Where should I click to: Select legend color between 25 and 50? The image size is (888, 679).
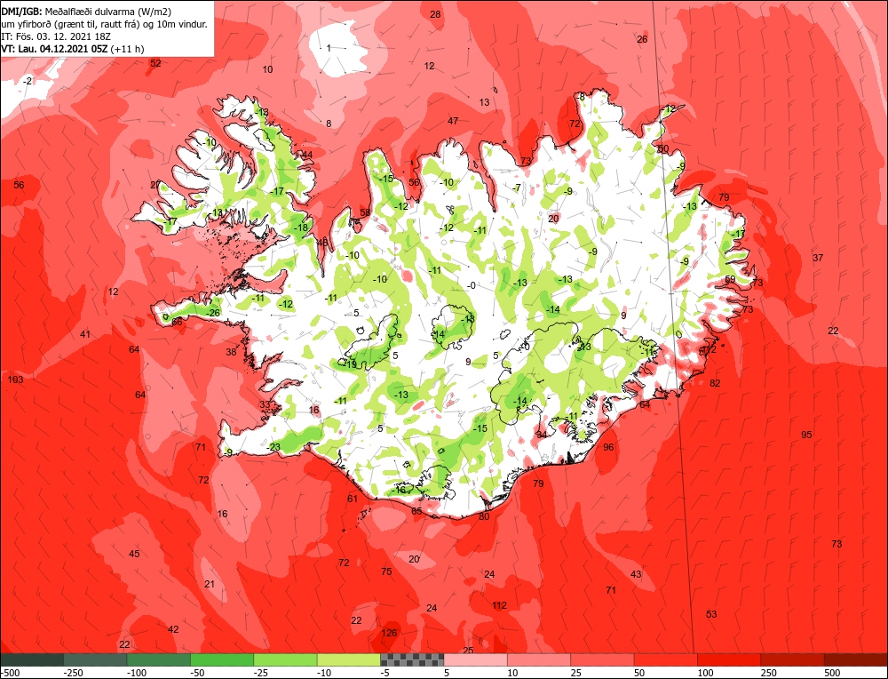(603, 659)
